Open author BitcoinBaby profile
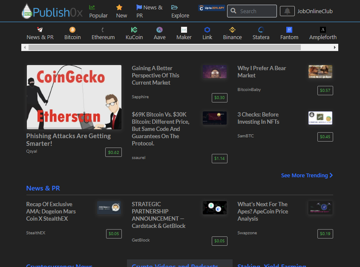This screenshot has height=267, width=360. tap(249, 90)
